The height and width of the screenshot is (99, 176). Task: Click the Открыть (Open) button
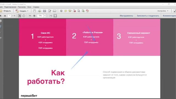pos(5,11)
